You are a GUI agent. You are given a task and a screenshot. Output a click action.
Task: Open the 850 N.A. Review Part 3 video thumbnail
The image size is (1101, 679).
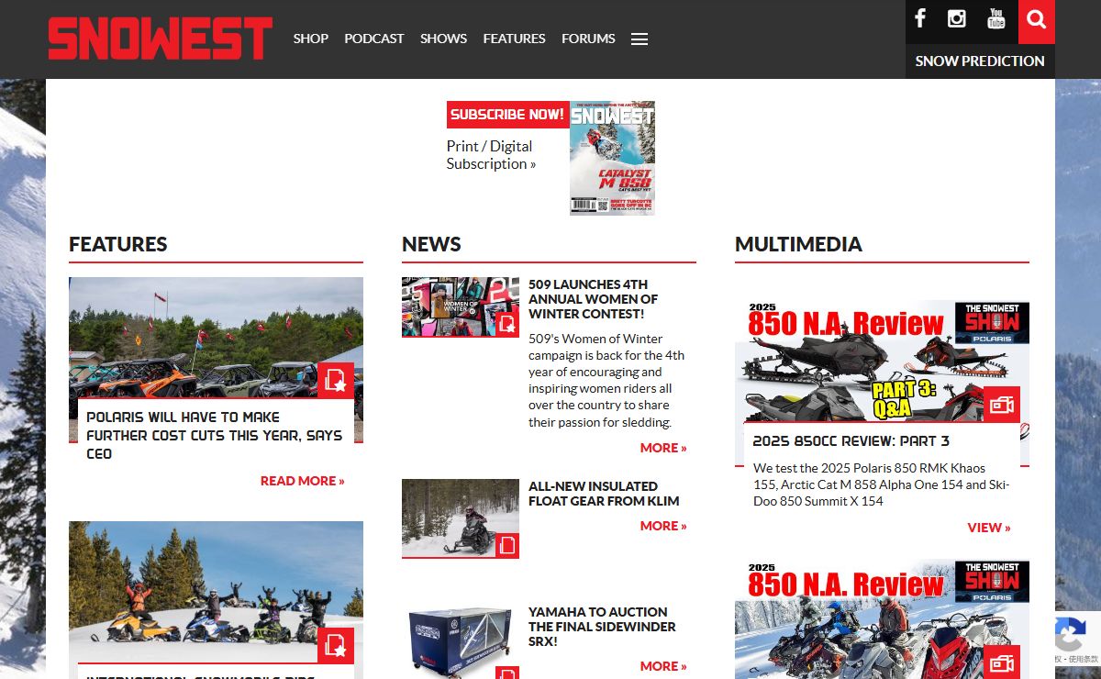[882, 361]
